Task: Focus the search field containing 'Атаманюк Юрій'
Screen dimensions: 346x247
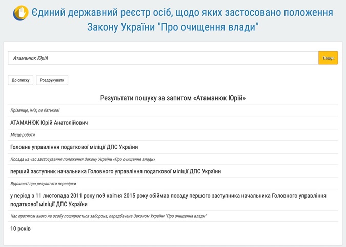Action: (x=163, y=58)
